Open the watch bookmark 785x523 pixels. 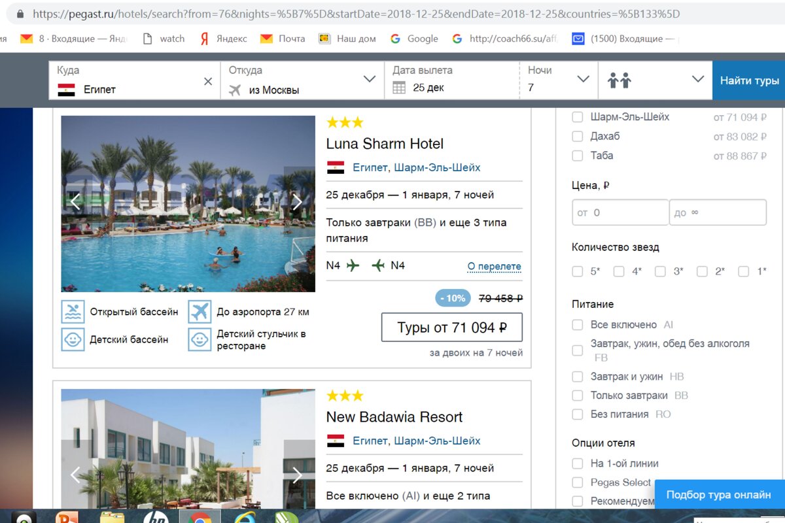coord(164,39)
